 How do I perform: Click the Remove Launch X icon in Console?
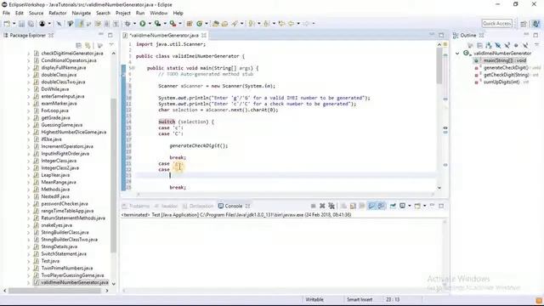322,206
